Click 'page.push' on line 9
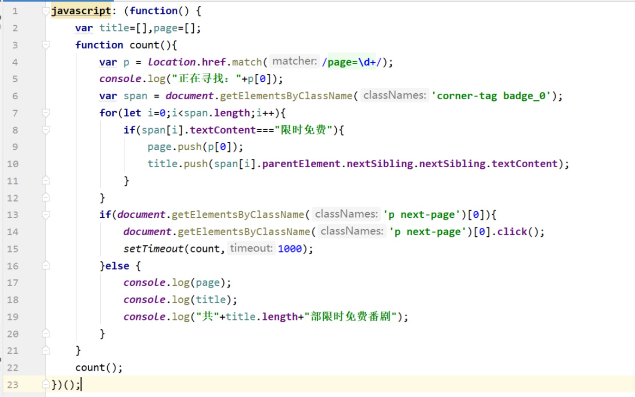This screenshot has width=635, height=397. coord(175,147)
